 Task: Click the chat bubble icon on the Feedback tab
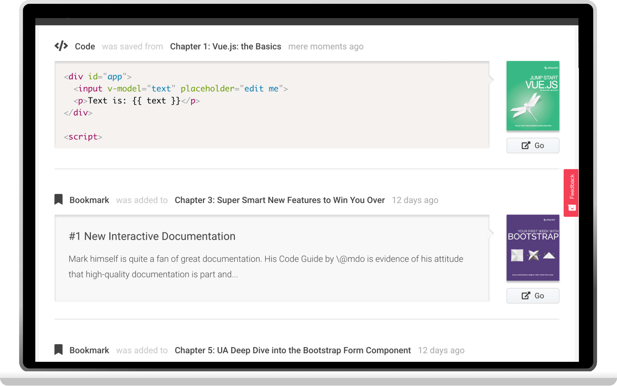click(x=571, y=207)
